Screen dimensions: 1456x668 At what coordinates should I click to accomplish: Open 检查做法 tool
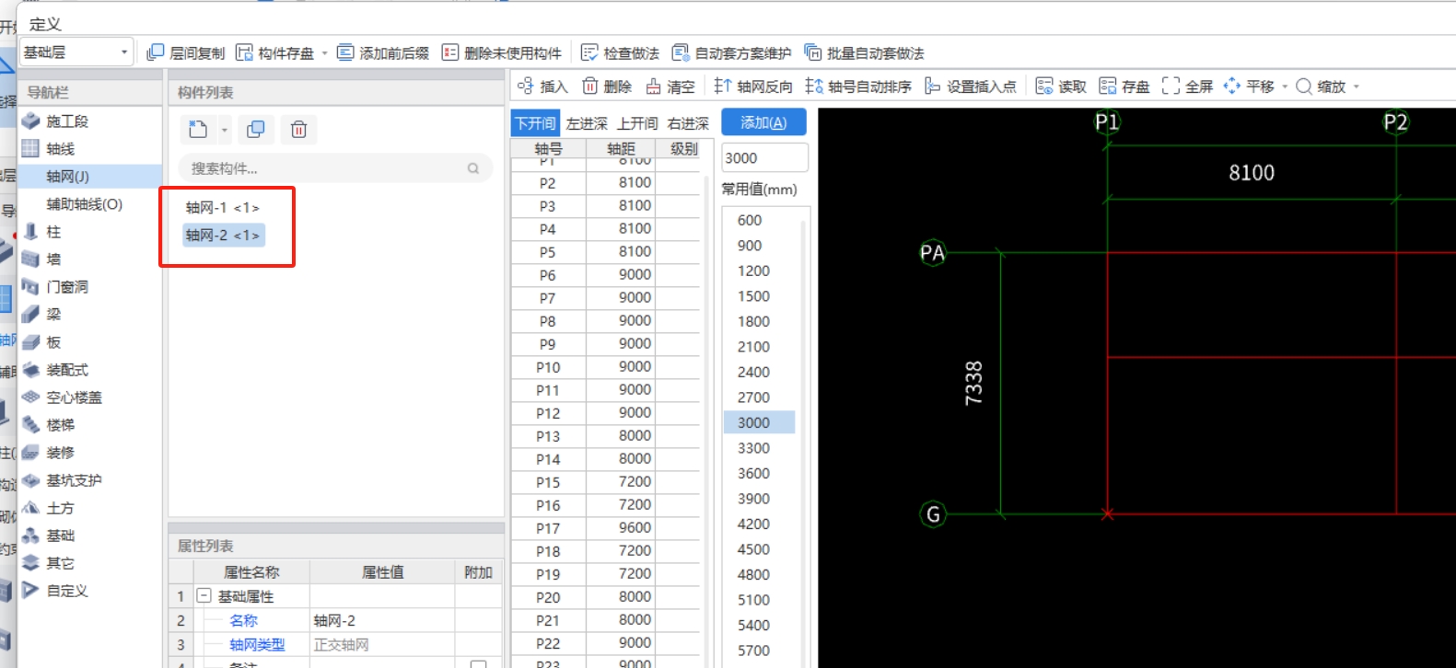(621, 53)
